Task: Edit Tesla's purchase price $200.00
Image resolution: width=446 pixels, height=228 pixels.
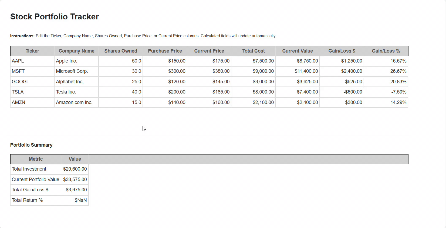Action: tap(165, 92)
